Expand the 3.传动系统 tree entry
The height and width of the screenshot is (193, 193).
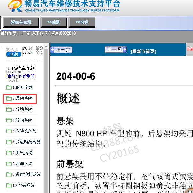pyautogui.click(x=22, y=109)
